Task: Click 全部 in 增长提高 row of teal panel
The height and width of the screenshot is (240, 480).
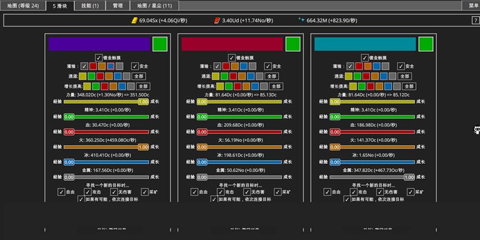Action: [409, 86]
